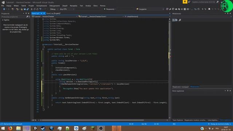Image resolution: width=233 pixels, height=131 pixels.
Task: Click the Navigate Backward icon in the toolbar
Action: (x=4, y=9)
